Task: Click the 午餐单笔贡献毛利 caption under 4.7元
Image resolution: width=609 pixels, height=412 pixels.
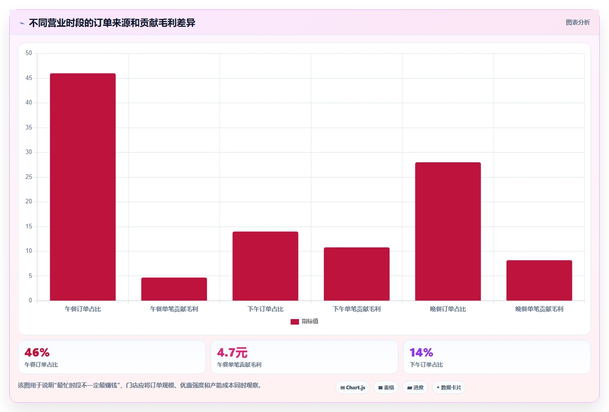Action: tap(239, 365)
